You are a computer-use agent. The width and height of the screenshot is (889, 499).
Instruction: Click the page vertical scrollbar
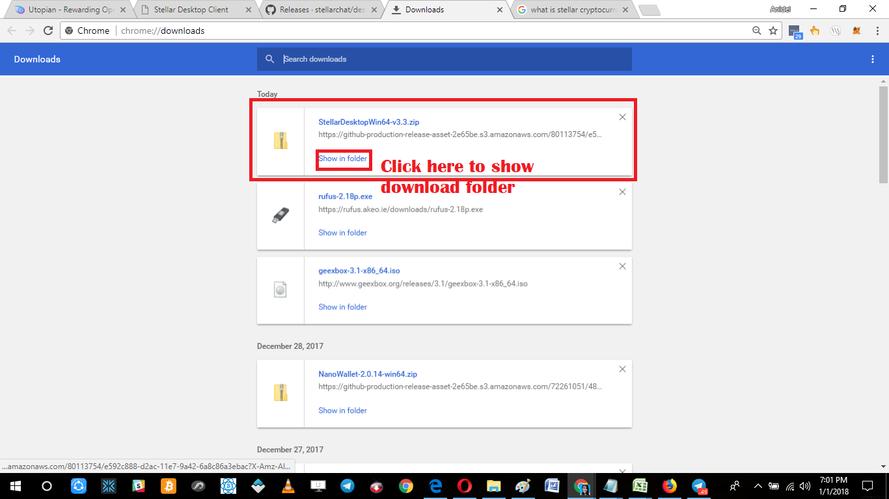tap(883, 134)
